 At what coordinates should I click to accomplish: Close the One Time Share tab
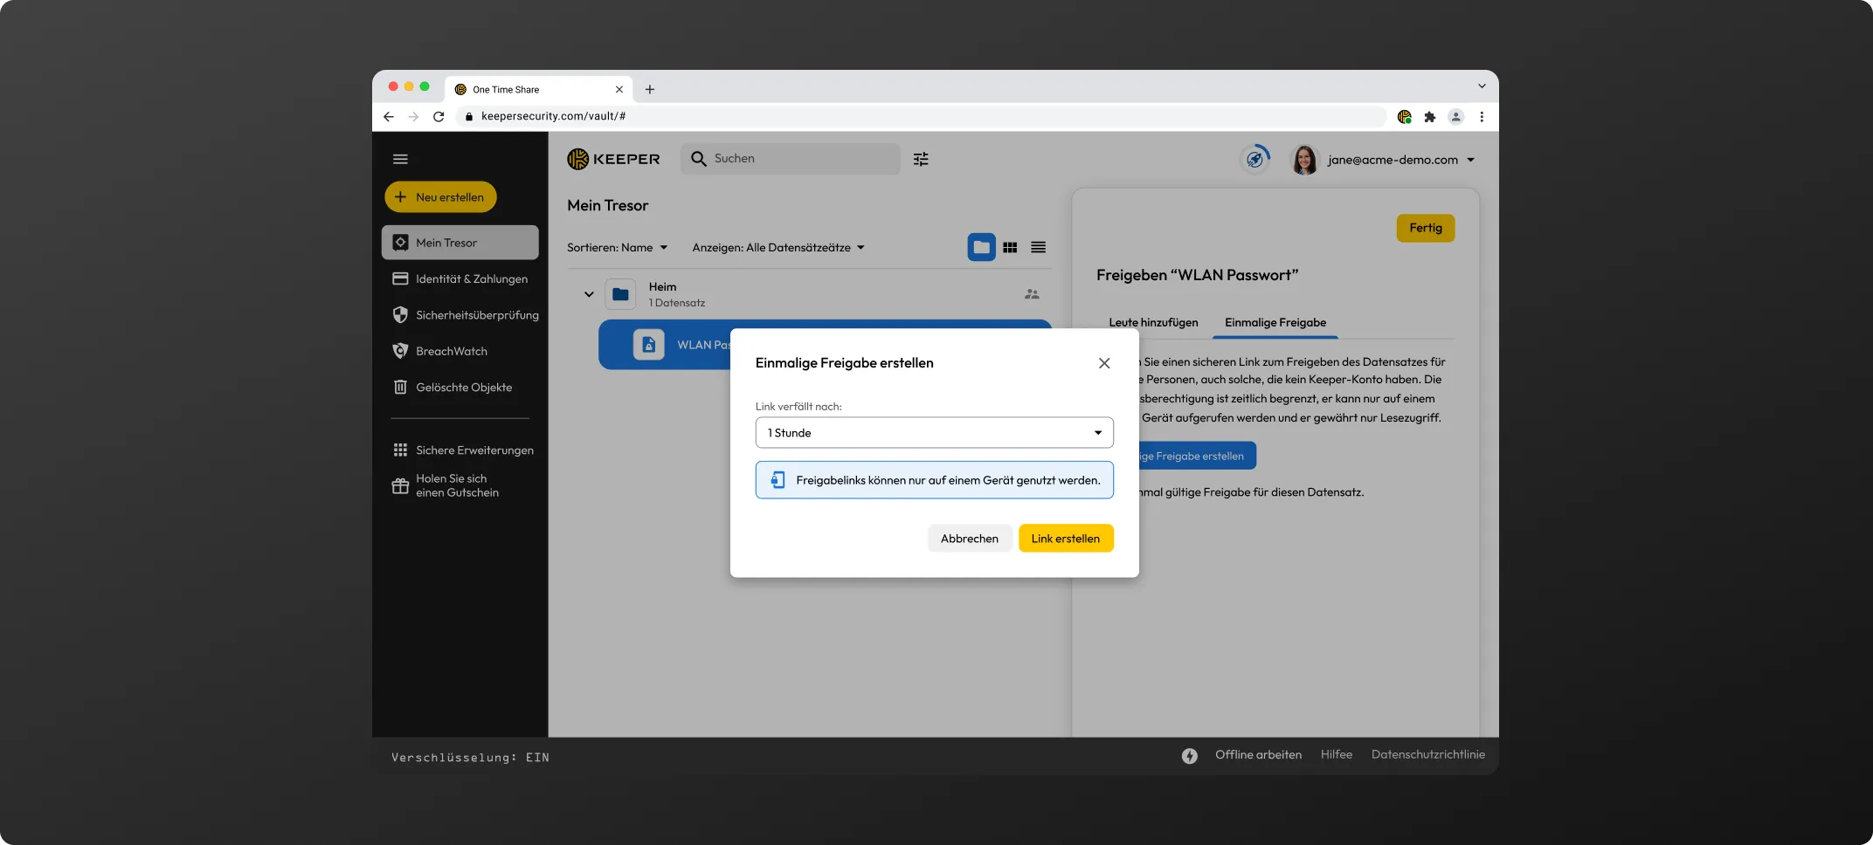pos(619,89)
